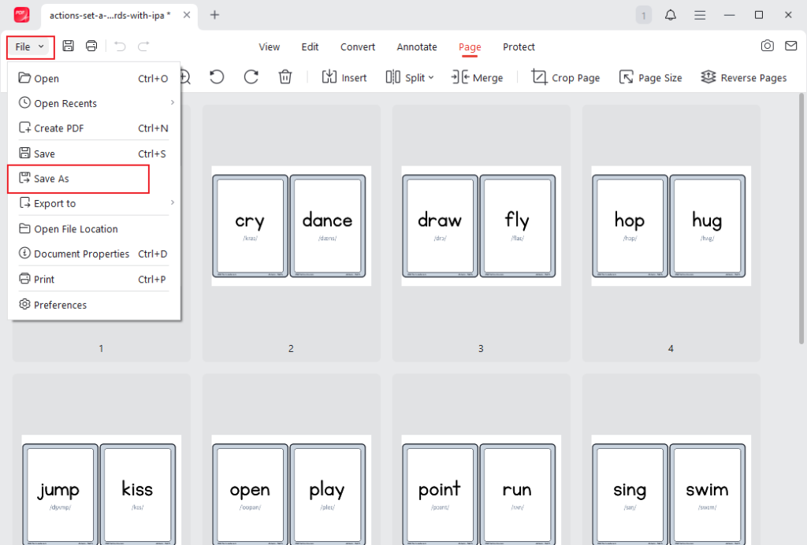
Task: Click the Merge tool
Action: 477,77
